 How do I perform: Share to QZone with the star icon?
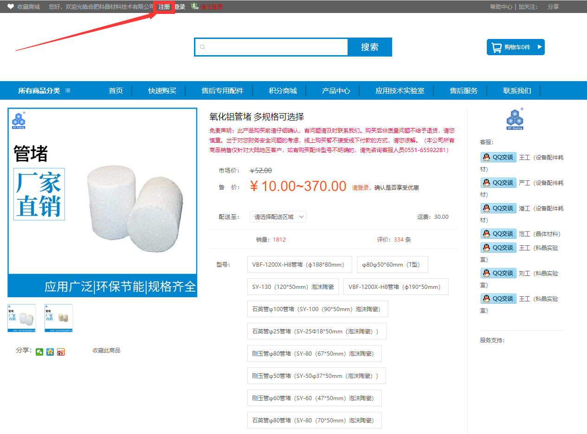50,352
